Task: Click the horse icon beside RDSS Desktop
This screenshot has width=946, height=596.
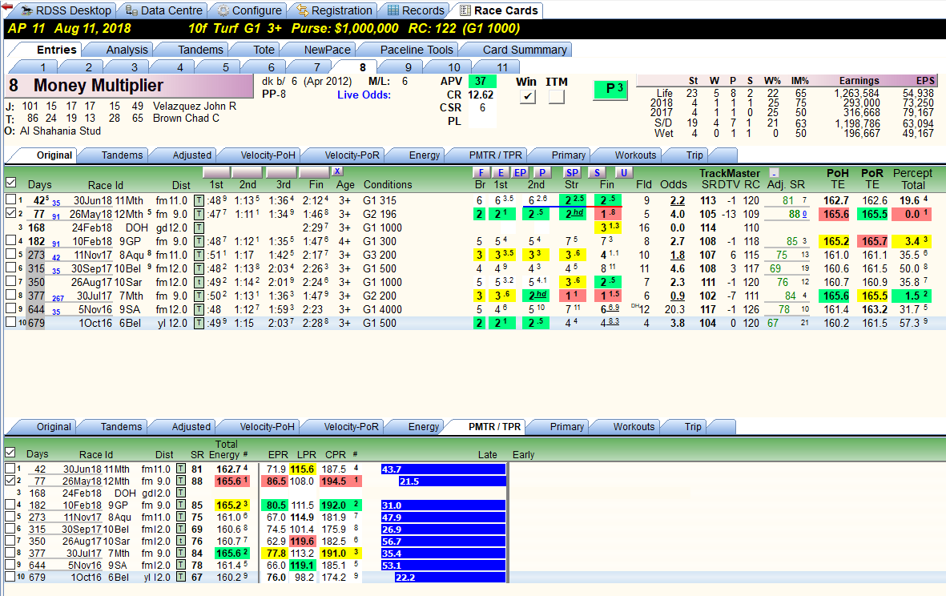Action: 26,10
